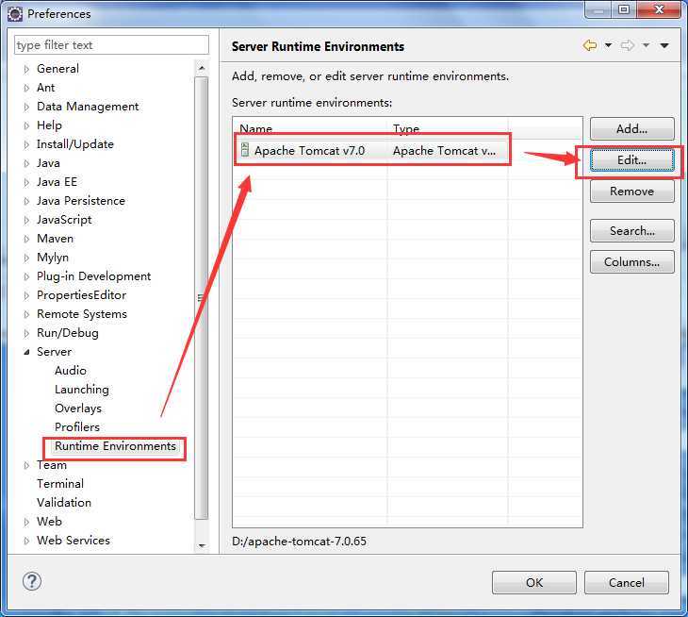Sort by the Type column header
688x617 pixels.
448,128
